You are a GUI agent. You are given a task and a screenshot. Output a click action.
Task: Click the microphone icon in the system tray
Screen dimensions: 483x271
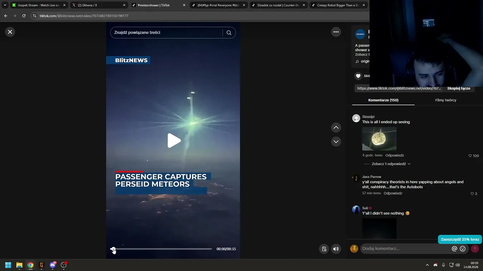(443, 265)
